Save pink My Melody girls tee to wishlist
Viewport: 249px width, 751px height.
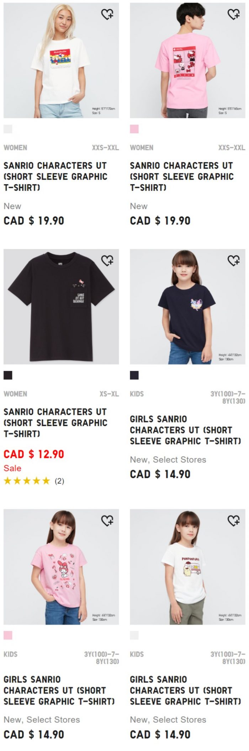pos(107,520)
